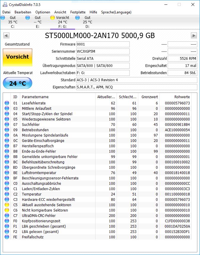
Task: Click the Laufwerksbuchstaben field F: G:
Action: tap(103, 73)
